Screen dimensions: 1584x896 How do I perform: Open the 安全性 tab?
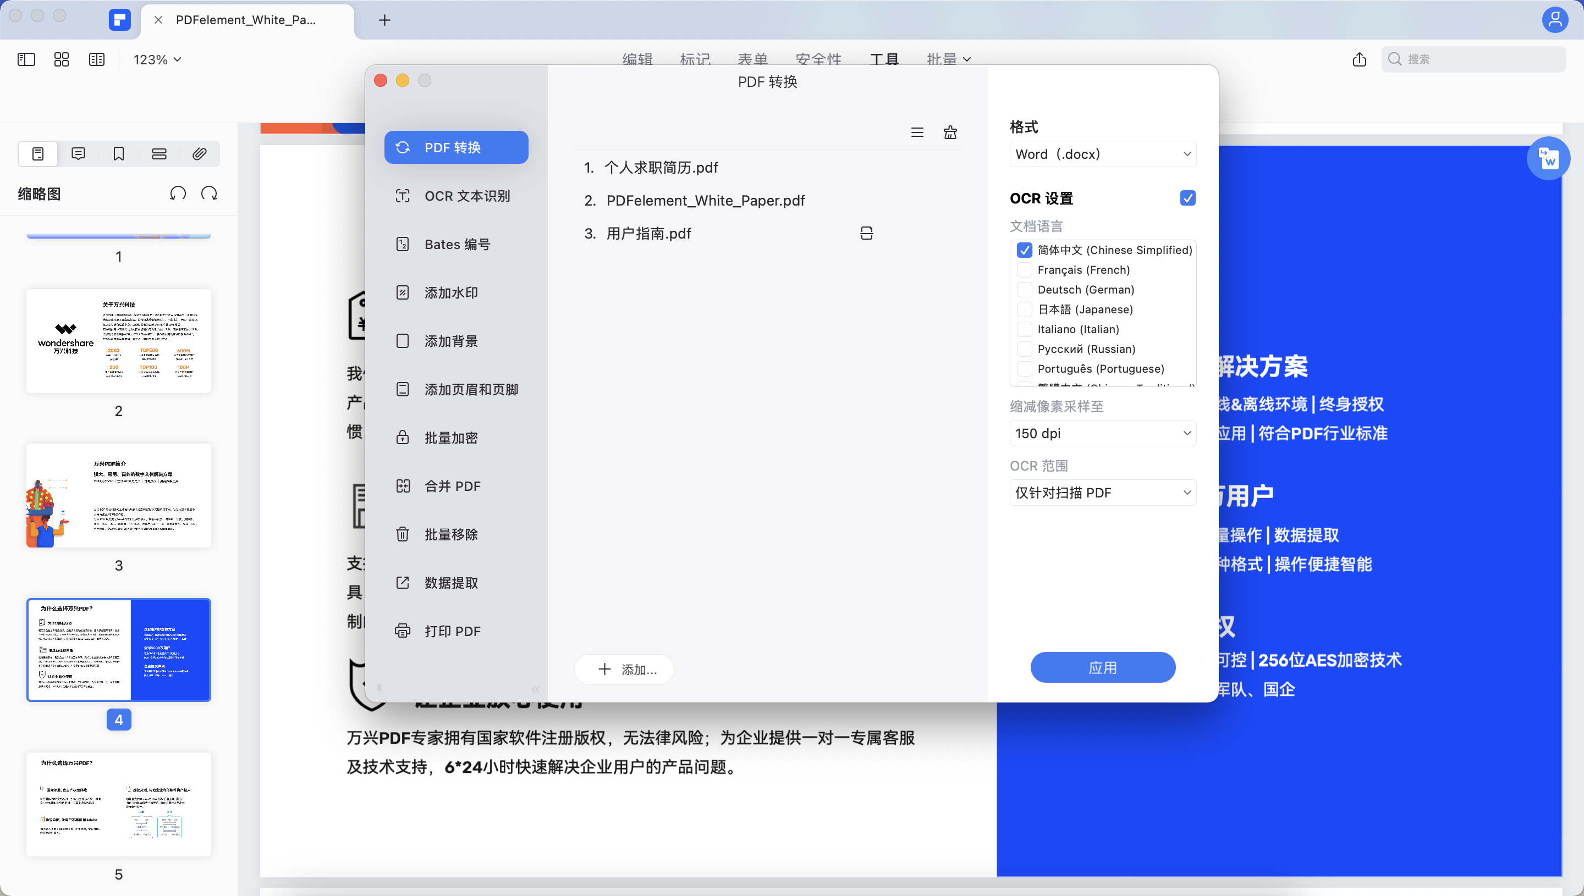point(818,60)
